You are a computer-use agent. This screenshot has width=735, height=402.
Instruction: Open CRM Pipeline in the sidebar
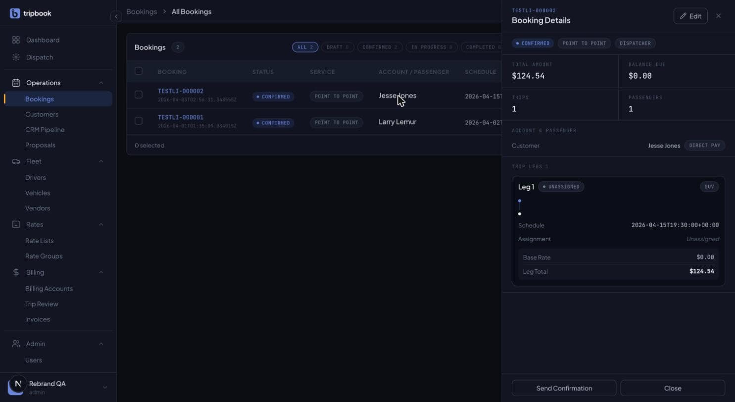coord(45,130)
